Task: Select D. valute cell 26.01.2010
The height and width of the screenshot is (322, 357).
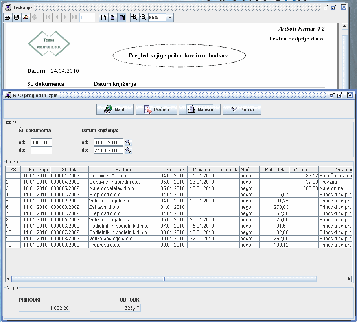Action: tap(202, 182)
